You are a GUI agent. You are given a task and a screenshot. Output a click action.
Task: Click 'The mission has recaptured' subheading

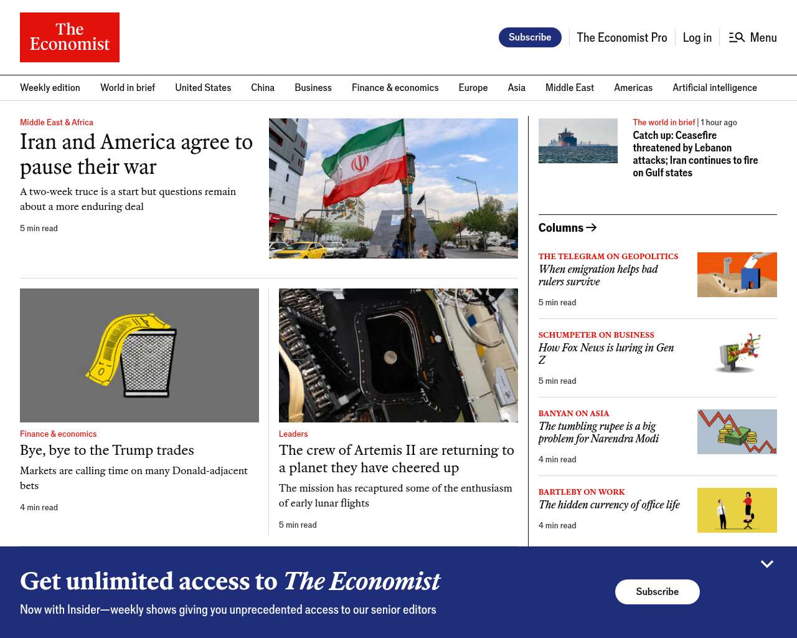coord(395,496)
